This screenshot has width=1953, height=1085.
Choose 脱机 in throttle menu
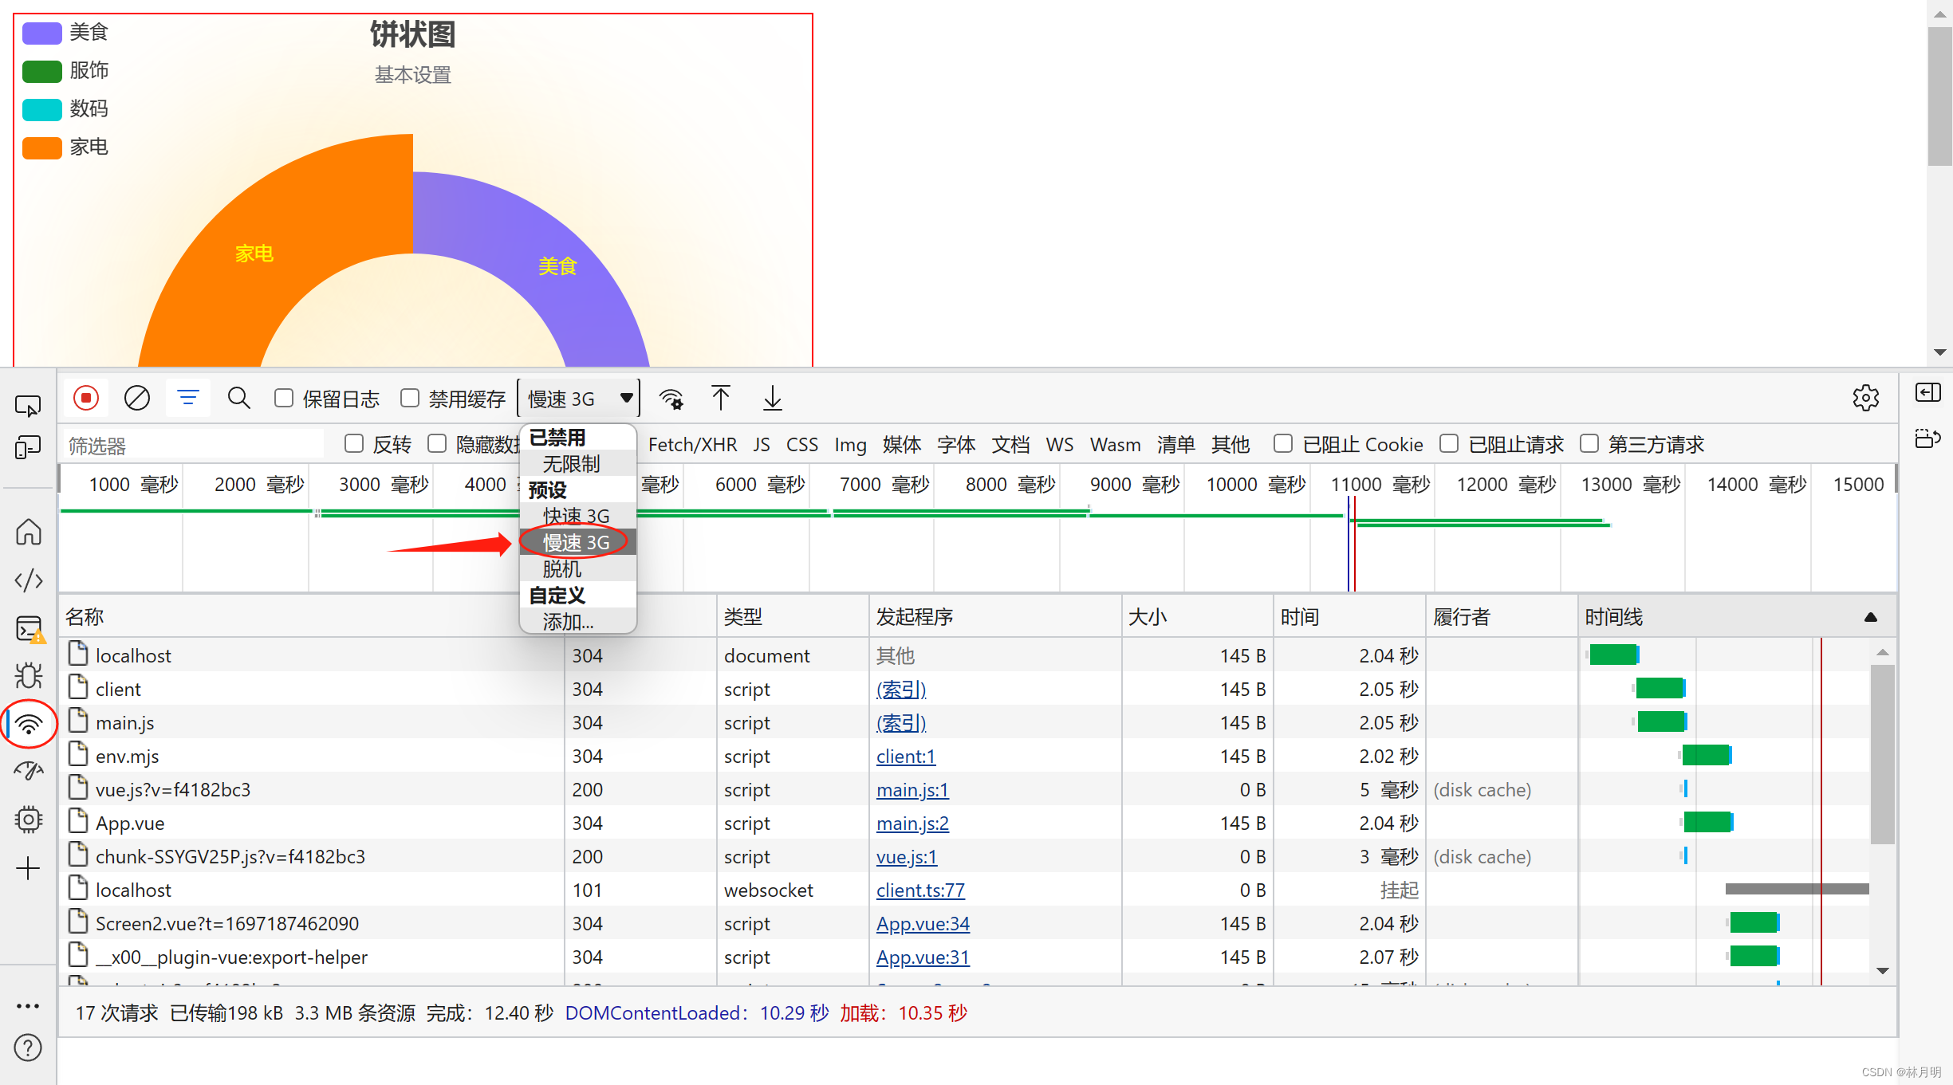561,568
